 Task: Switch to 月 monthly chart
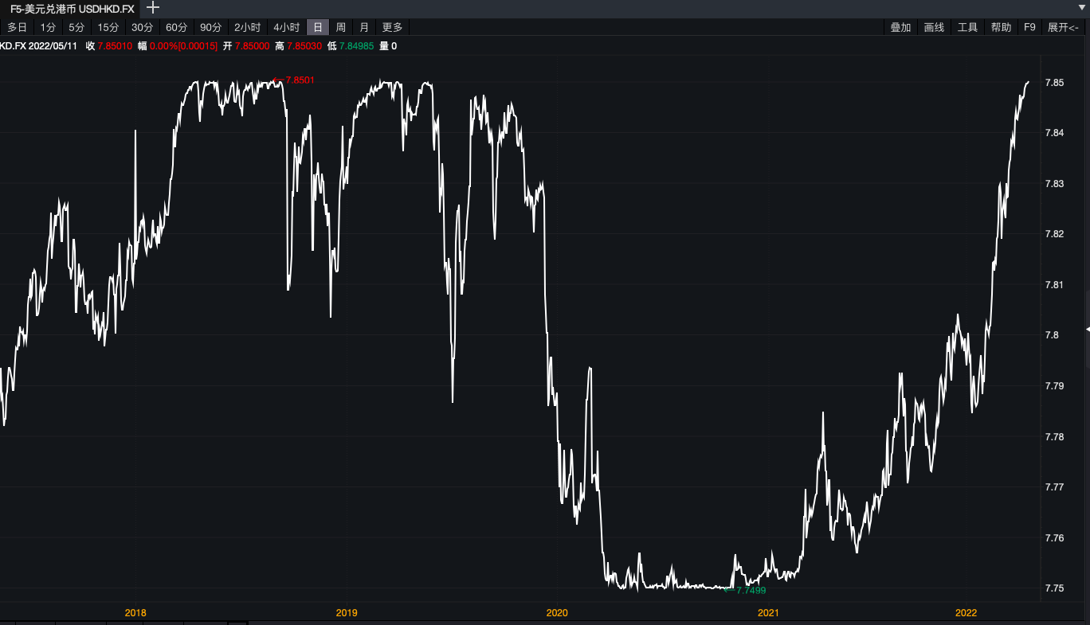[364, 27]
